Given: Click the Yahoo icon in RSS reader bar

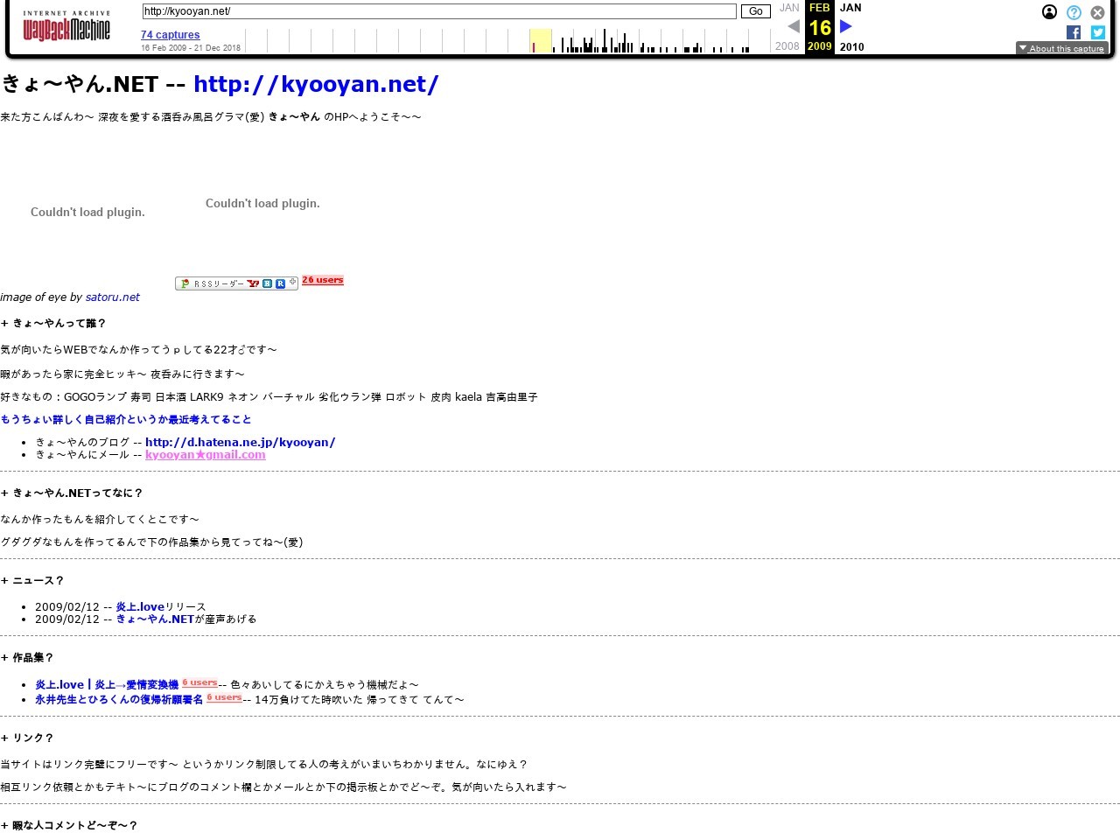Looking at the screenshot, I should tap(253, 283).
